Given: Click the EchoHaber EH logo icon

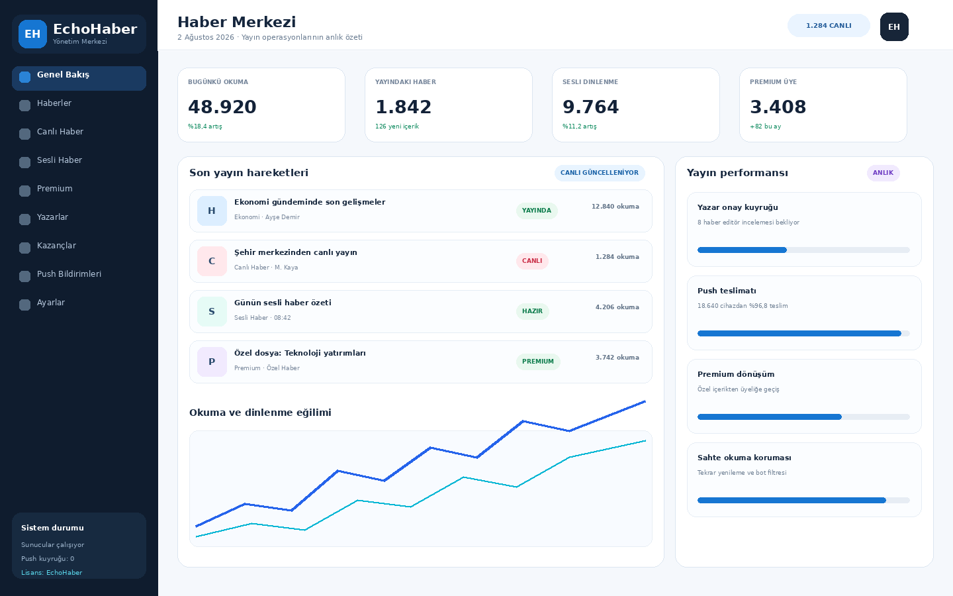Looking at the screenshot, I should pos(32,34).
